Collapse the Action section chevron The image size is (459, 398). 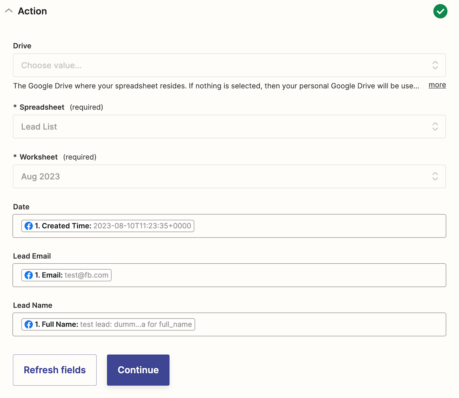click(9, 11)
